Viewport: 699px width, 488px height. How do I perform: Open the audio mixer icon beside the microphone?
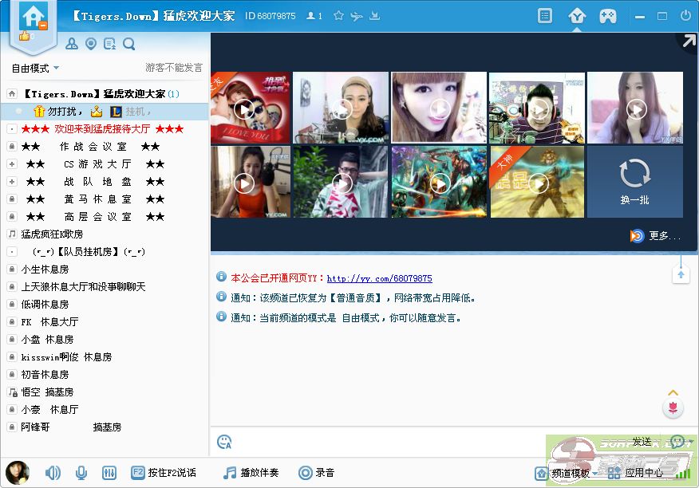pyautogui.click(x=109, y=472)
